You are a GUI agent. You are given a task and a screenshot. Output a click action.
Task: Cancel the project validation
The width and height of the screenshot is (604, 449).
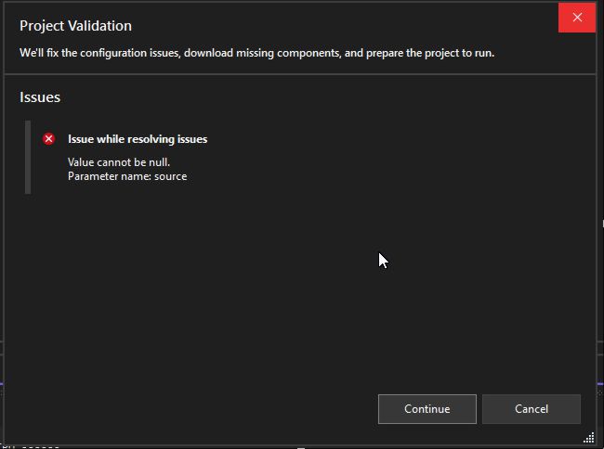tap(532, 409)
